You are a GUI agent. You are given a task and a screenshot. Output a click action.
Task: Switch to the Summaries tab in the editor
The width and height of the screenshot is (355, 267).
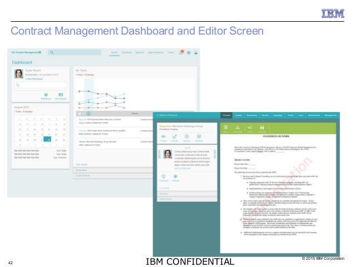(252, 115)
